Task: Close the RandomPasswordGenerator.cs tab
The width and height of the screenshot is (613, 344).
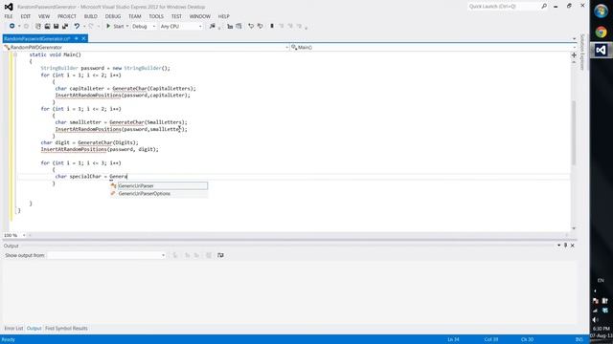Action: [x=83, y=38]
